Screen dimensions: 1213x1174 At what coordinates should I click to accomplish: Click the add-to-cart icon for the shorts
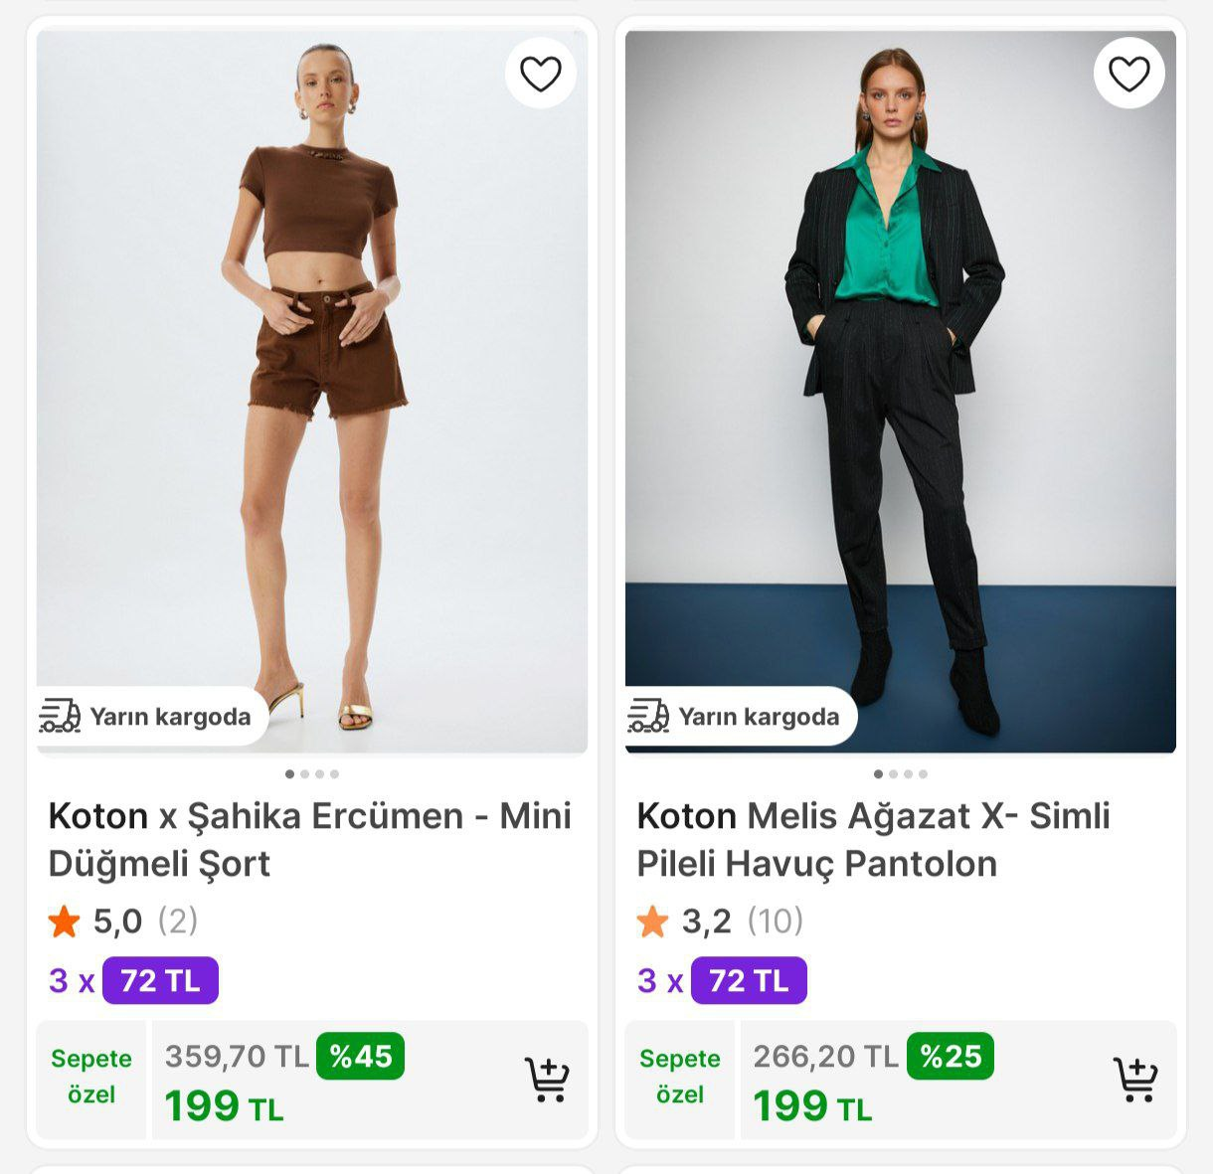click(547, 1079)
